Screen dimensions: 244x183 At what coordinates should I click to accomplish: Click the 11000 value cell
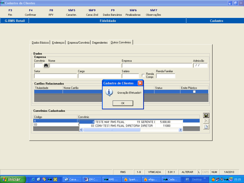point(163,126)
